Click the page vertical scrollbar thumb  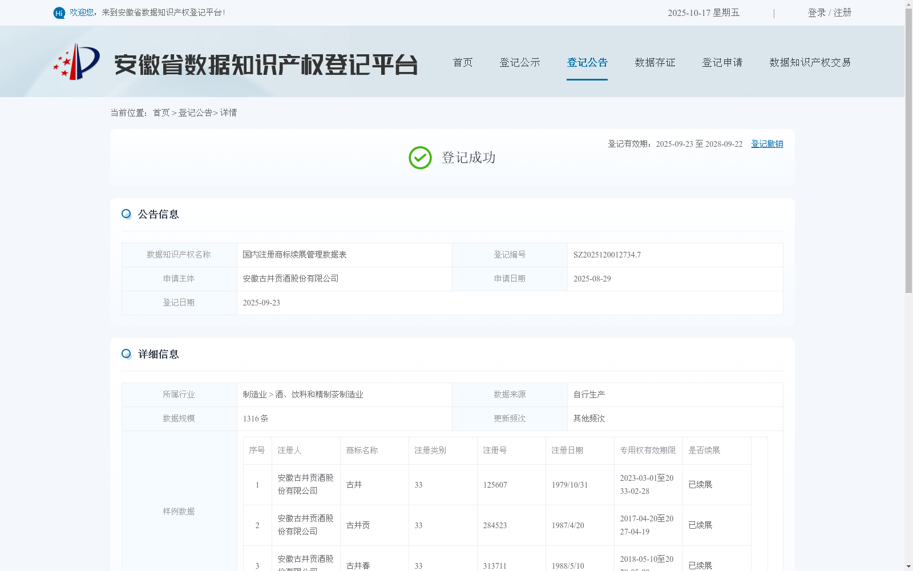tap(908, 151)
